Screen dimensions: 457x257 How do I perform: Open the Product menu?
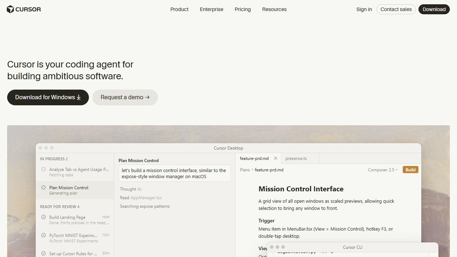pyautogui.click(x=179, y=9)
